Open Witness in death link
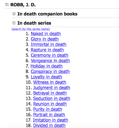 (x=50, y=82)
